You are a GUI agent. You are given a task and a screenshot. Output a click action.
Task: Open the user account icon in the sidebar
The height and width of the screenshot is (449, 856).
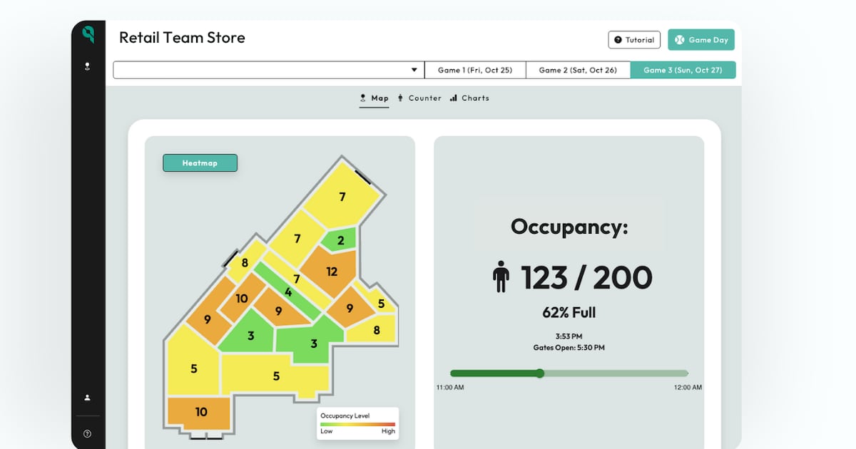click(87, 398)
